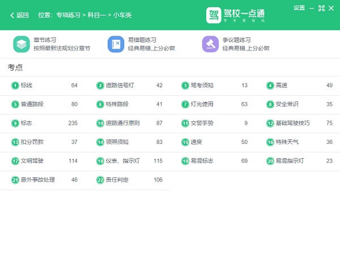The image size is (340, 272).
Task: Select the 文明驾驶 topic
Action: pos(32,161)
